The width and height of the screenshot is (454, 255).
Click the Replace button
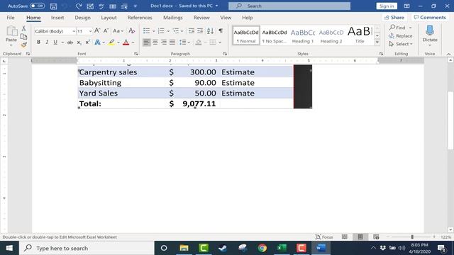[x=401, y=36]
